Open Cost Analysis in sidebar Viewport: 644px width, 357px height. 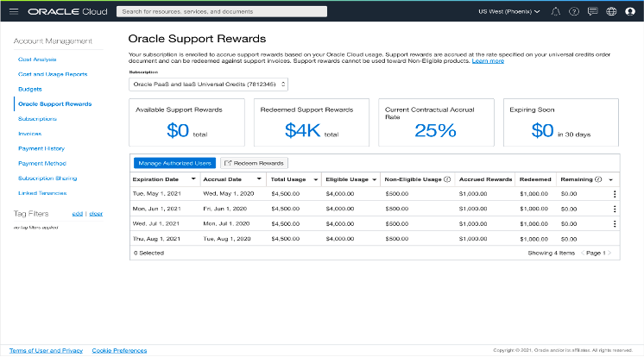coord(37,60)
